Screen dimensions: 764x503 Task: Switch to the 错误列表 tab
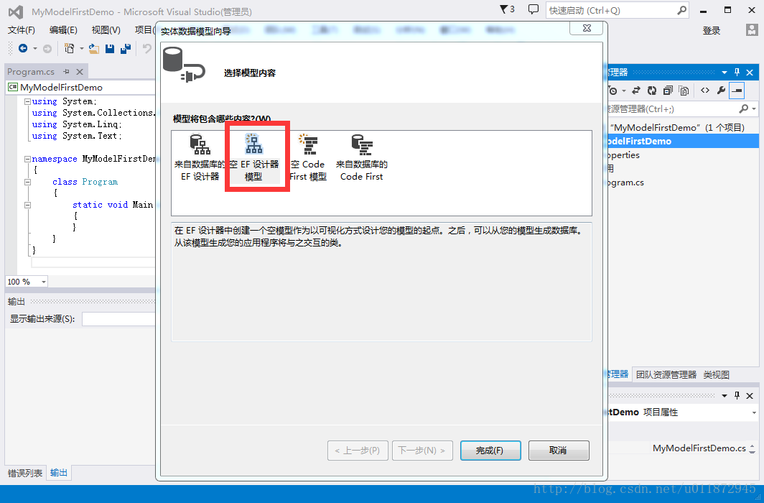click(x=25, y=473)
